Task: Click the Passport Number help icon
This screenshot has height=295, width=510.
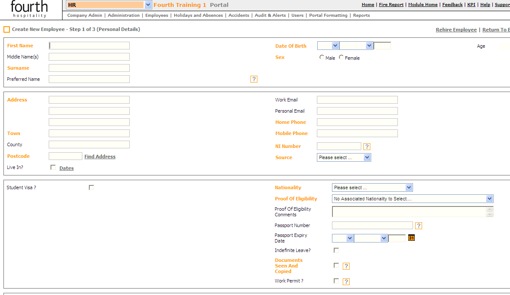Action: tap(419, 225)
